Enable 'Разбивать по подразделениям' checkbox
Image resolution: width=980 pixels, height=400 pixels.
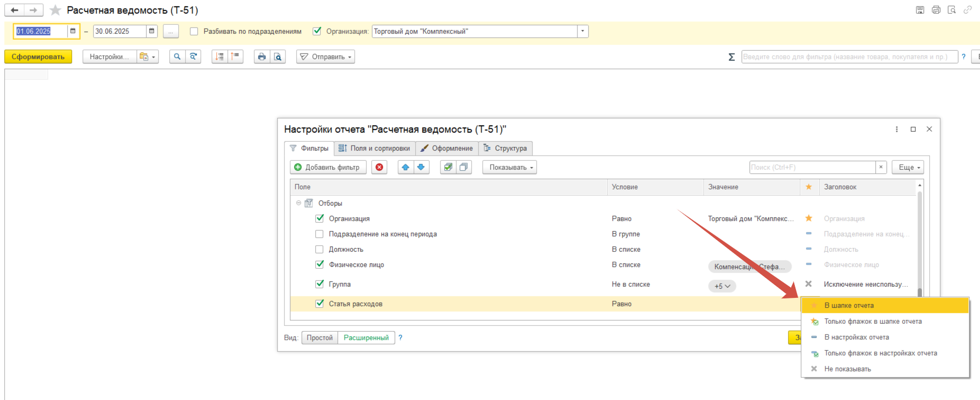pyautogui.click(x=194, y=31)
